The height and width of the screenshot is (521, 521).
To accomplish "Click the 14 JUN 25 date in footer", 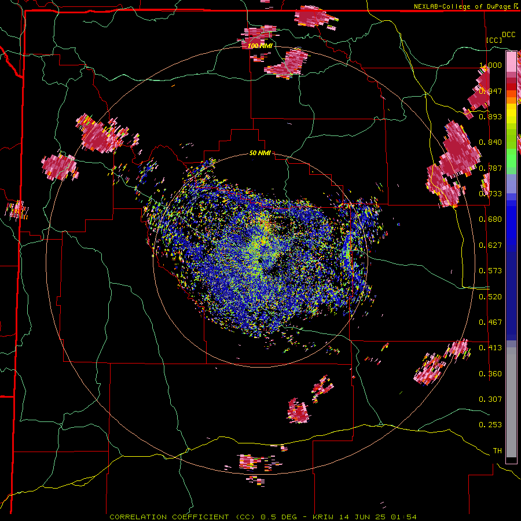I will 362,517.
